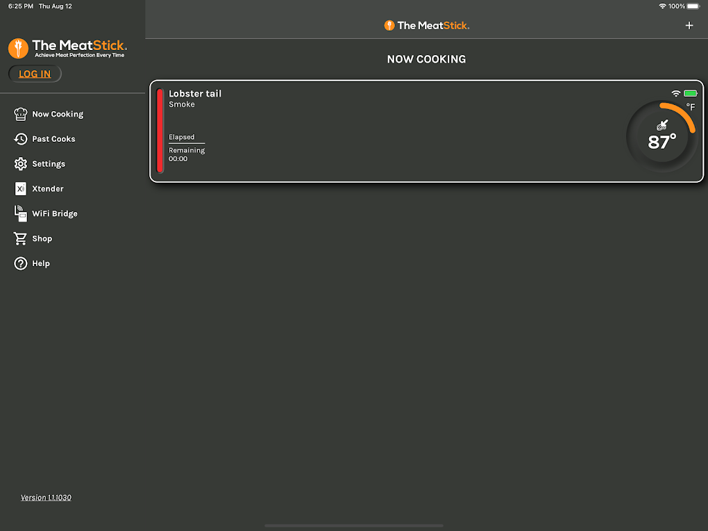This screenshot has height=531, width=708.
Task: Click the MeatStick sidebar logo icon
Action: click(18, 49)
